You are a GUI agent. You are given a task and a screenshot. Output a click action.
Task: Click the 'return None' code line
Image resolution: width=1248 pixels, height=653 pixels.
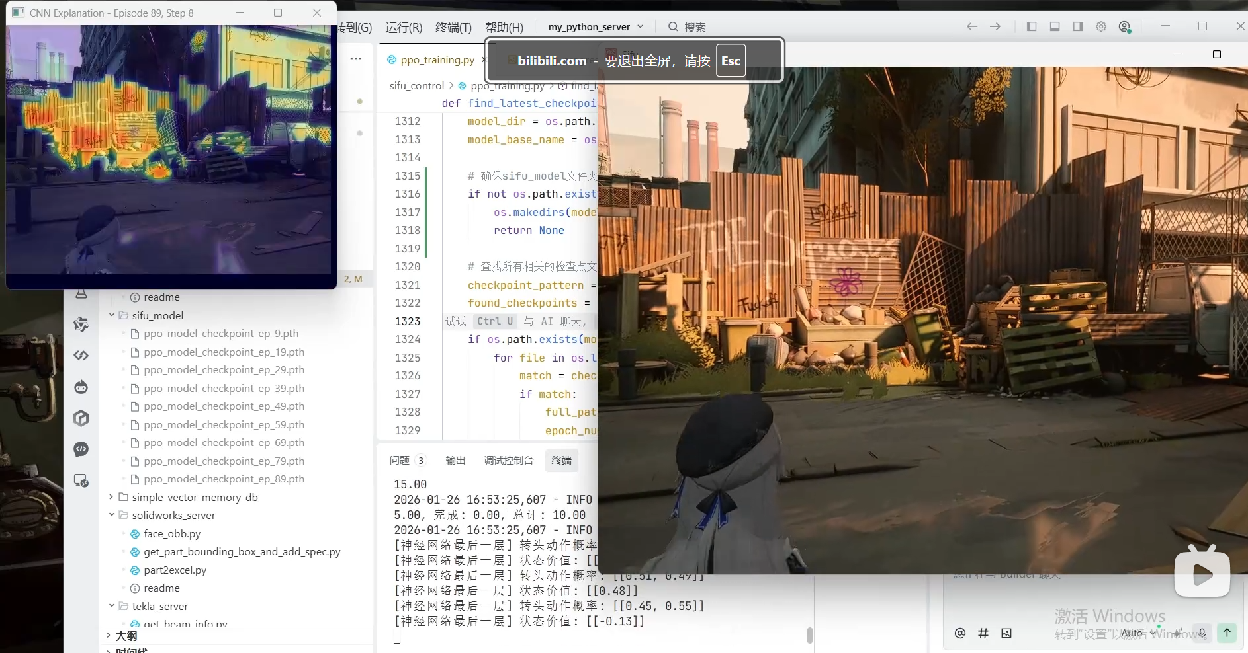529,231
